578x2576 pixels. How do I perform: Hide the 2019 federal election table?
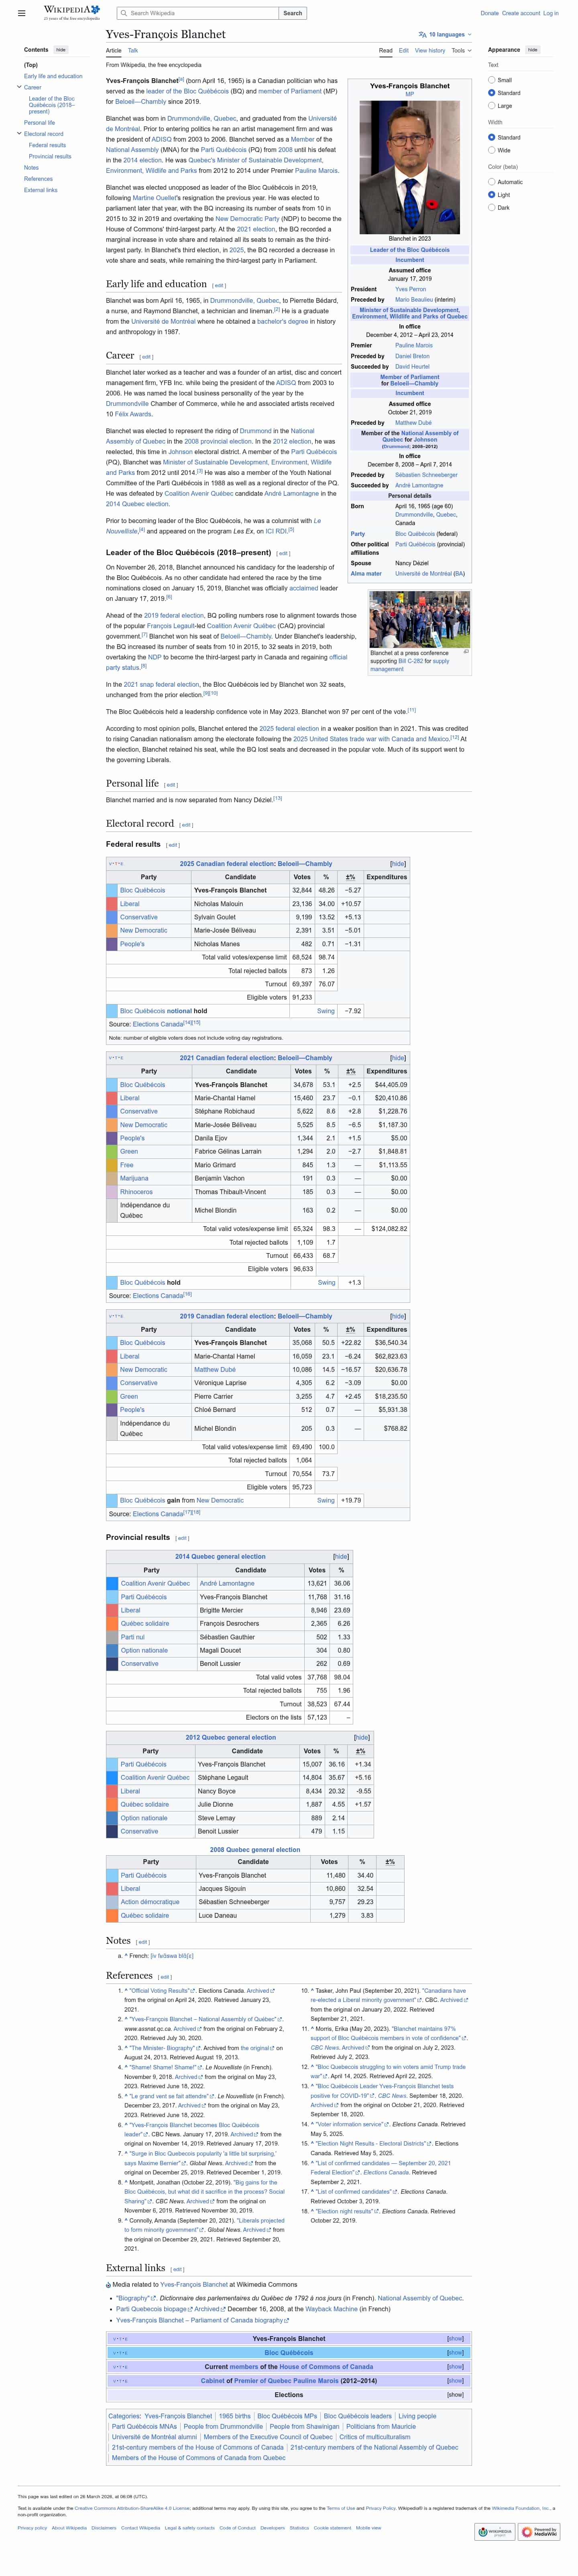(398, 1316)
